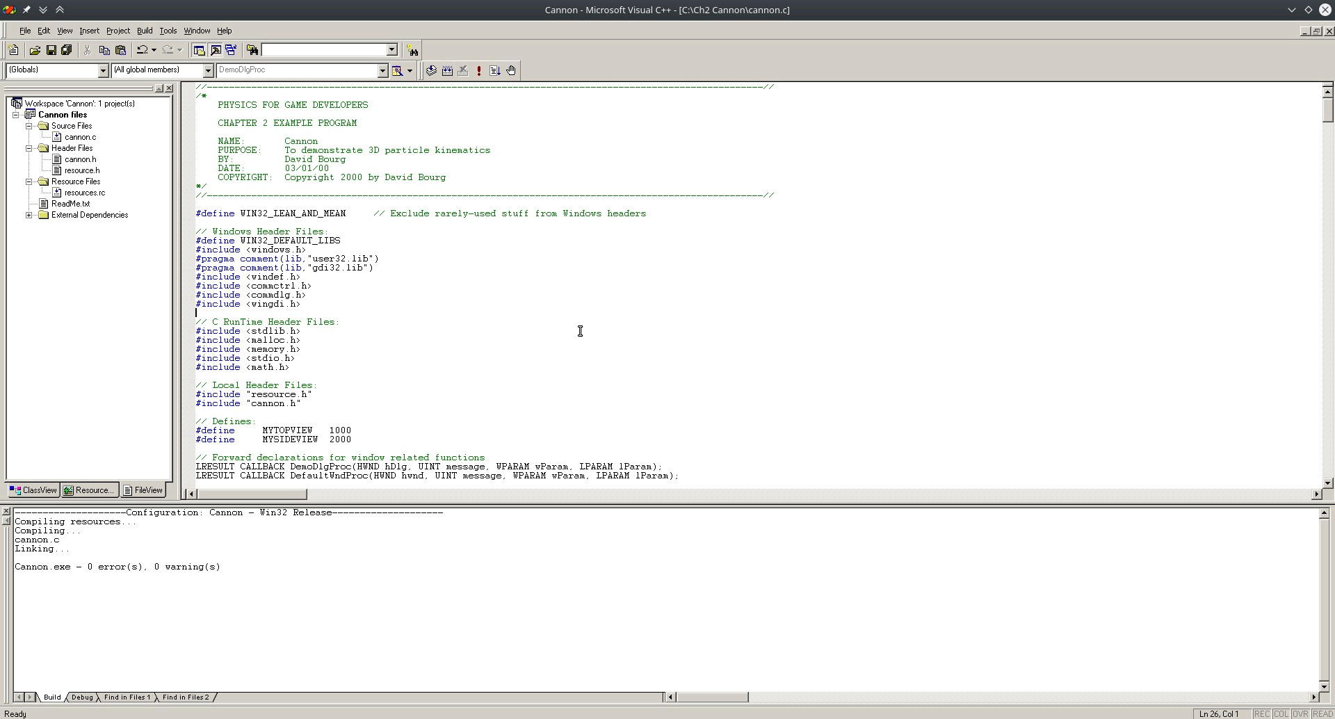1335x719 pixels.
Task: Open the Help menu
Action: point(224,31)
